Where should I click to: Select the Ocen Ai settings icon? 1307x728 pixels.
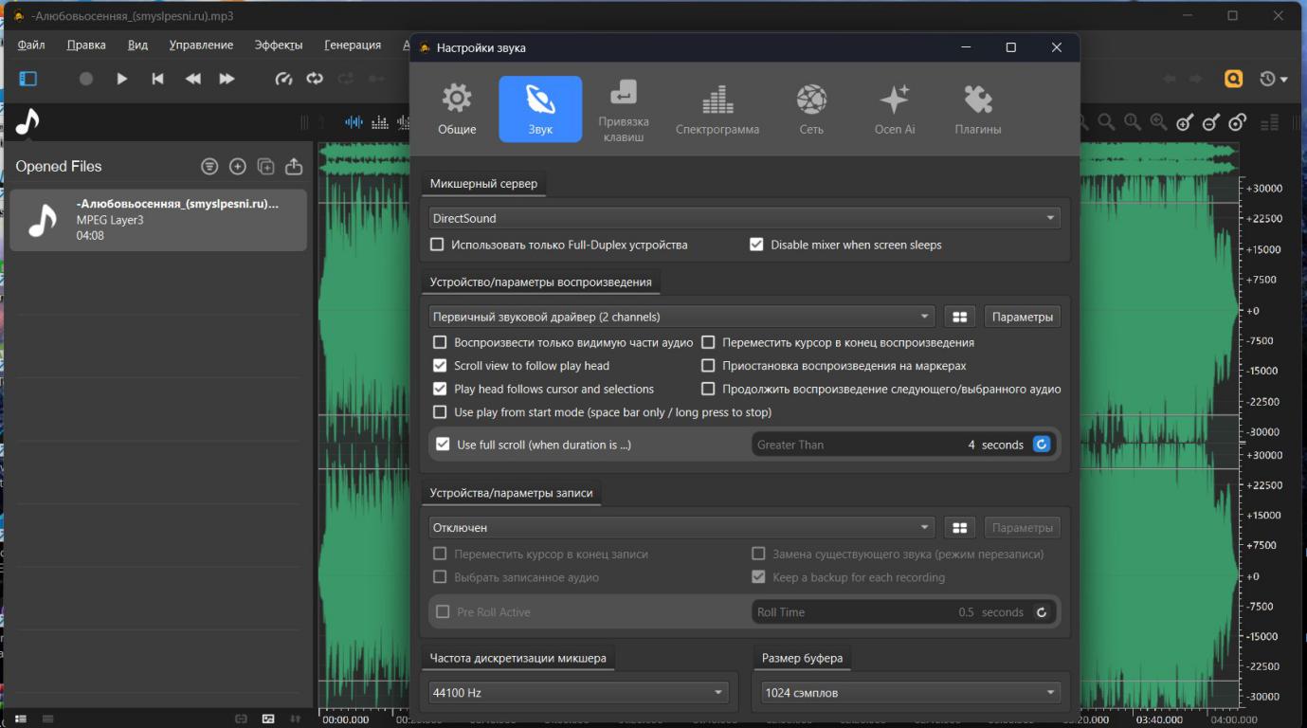(x=894, y=109)
